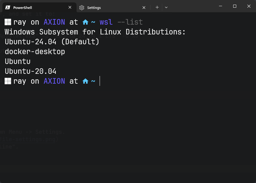The width and height of the screenshot is (256, 183).
Task: Click the Ubuntu-24.04 (Default) line
Action: pyautogui.click(x=51, y=42)
